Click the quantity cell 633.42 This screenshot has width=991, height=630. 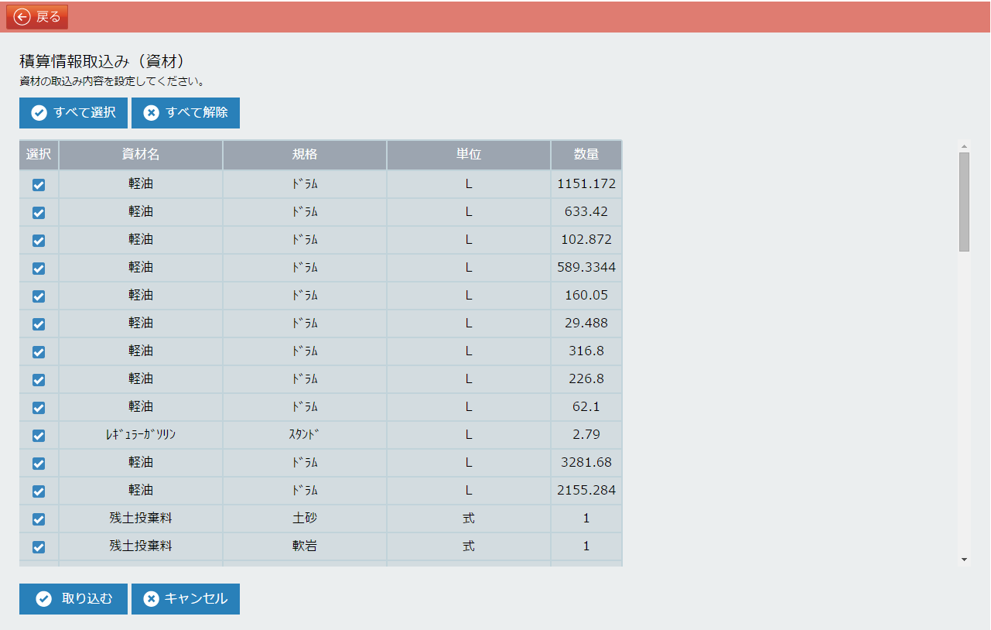[x=586, y=211]
